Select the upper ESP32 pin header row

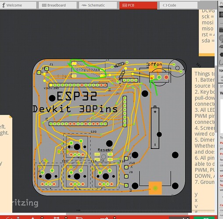pos(78,85)
